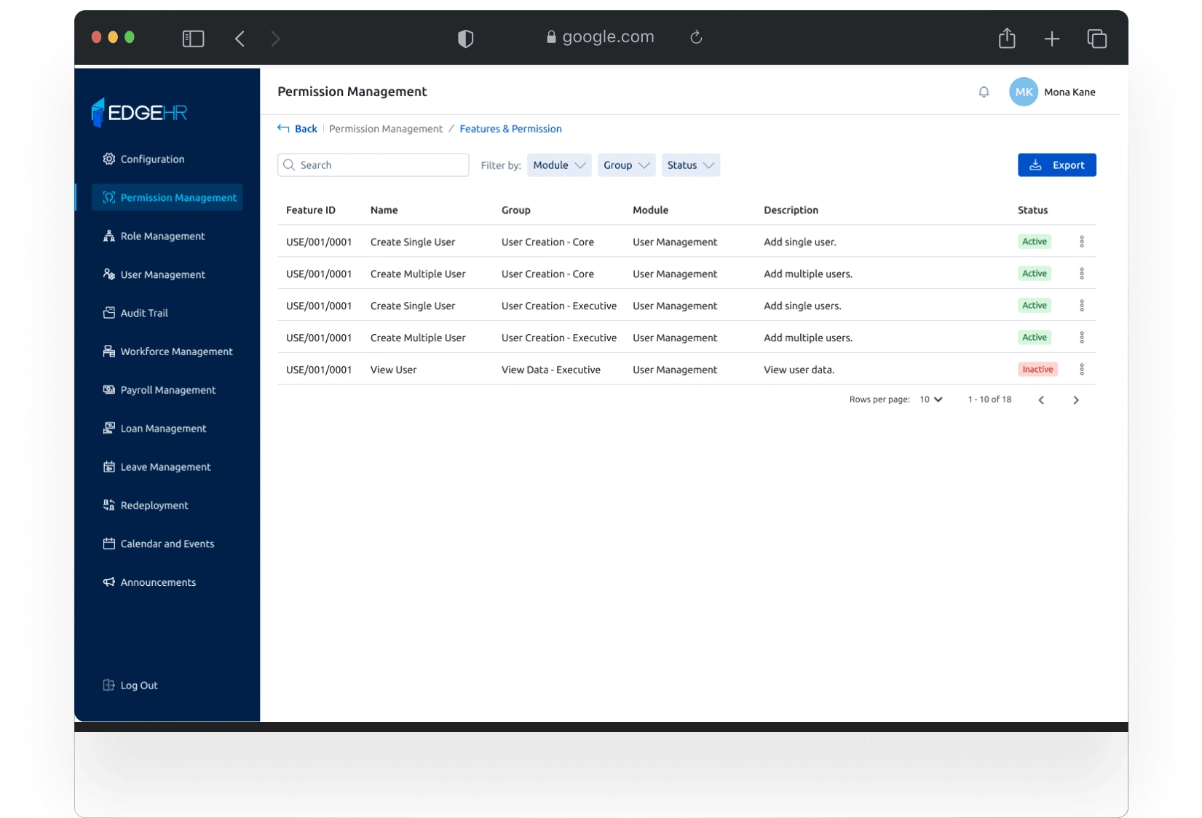Open row actions for Add single user.

click(x=1082, y=242)
